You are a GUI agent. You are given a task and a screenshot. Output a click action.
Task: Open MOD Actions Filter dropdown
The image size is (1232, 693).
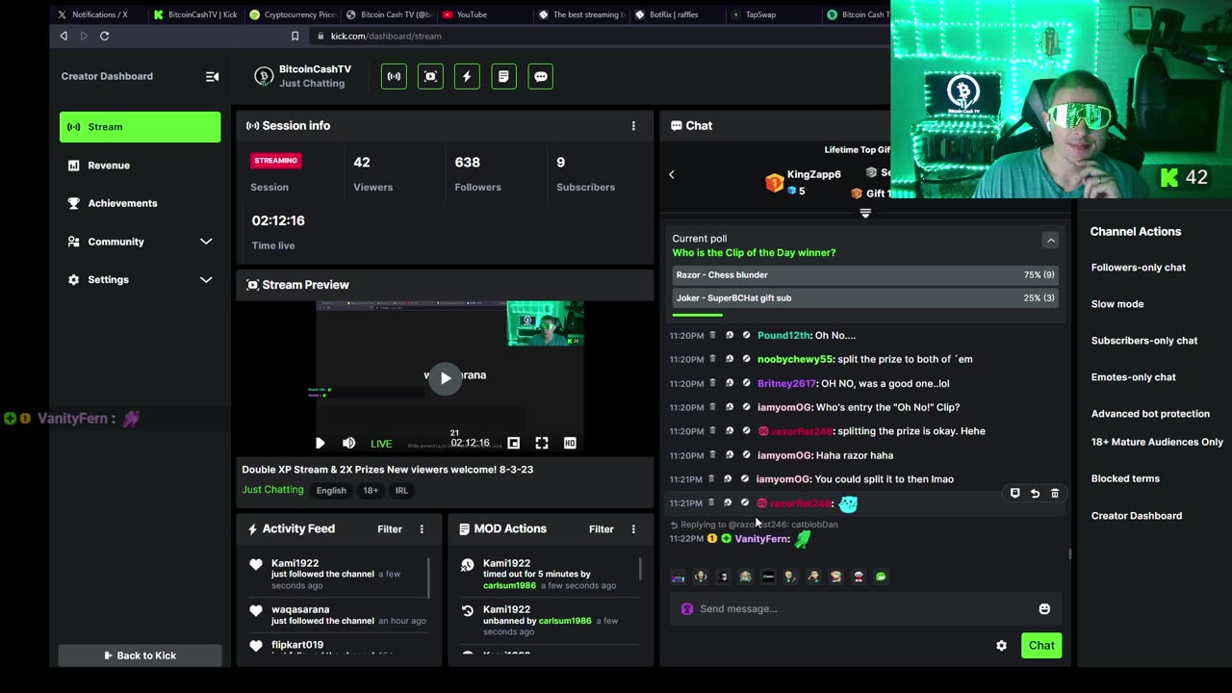click(602, 528)
